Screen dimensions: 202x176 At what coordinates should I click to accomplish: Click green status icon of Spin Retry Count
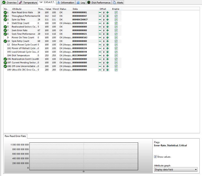tap(5, 41)
